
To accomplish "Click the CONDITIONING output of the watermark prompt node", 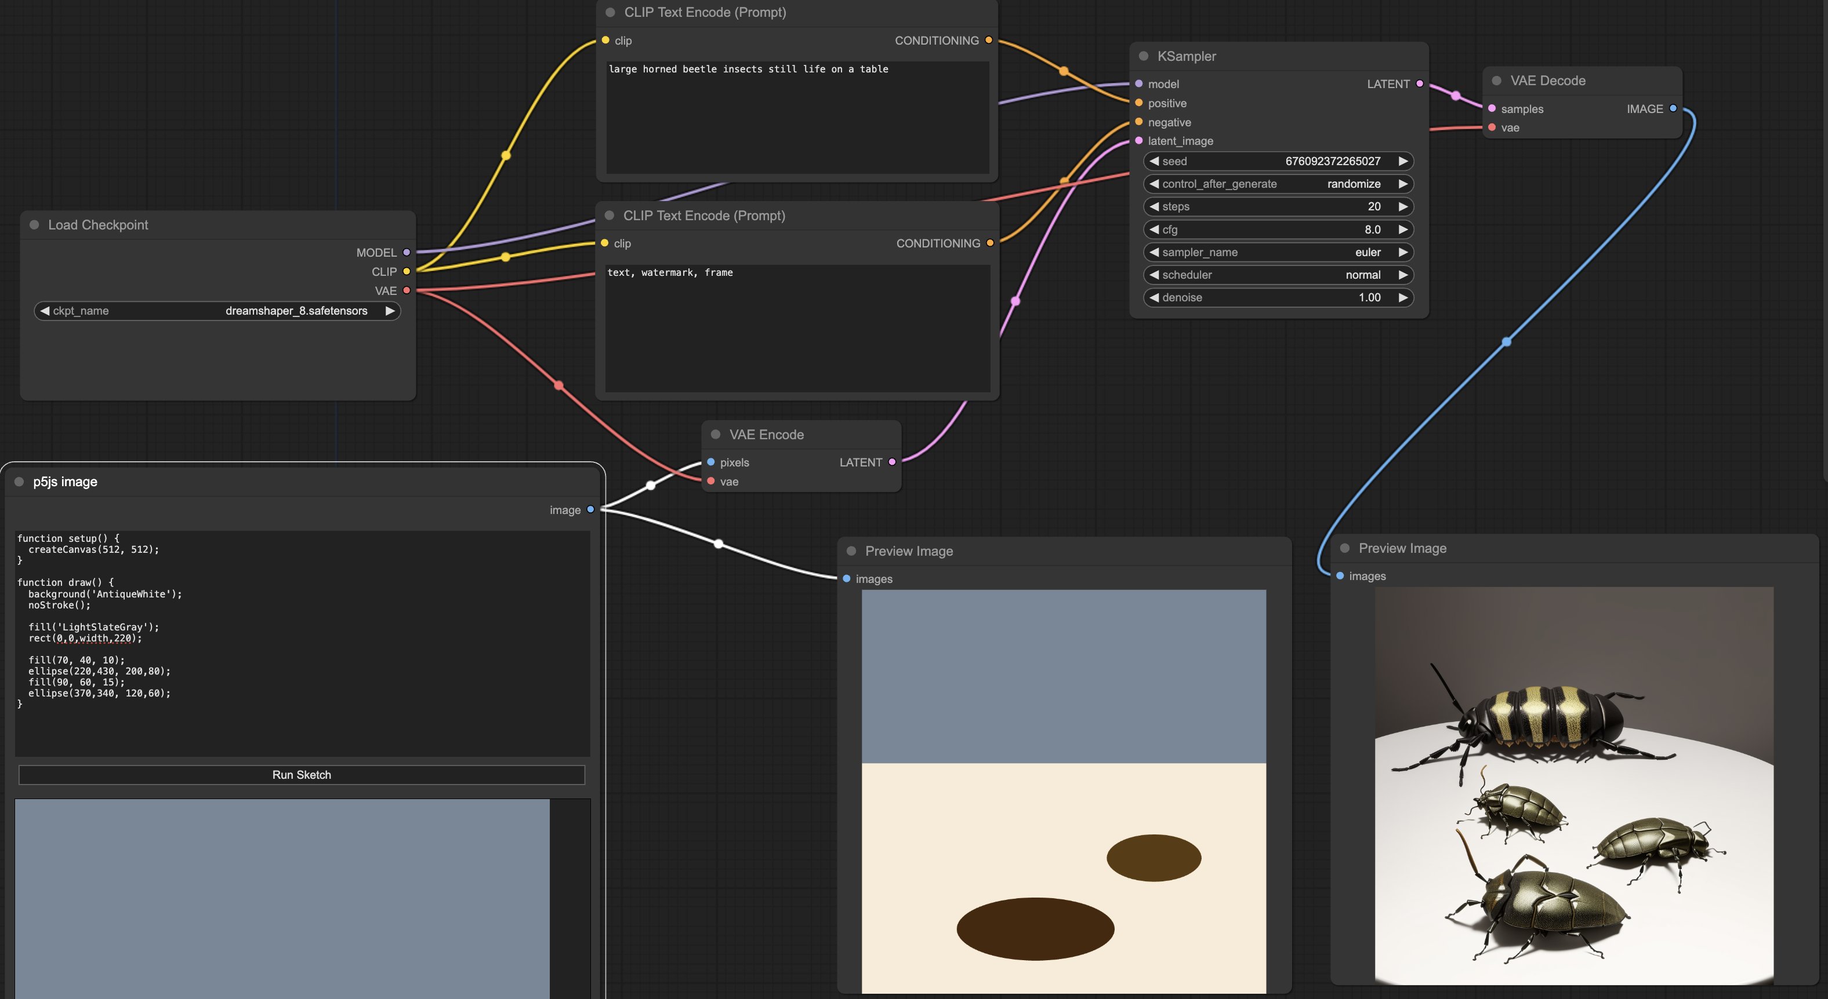I will [990, 243].
